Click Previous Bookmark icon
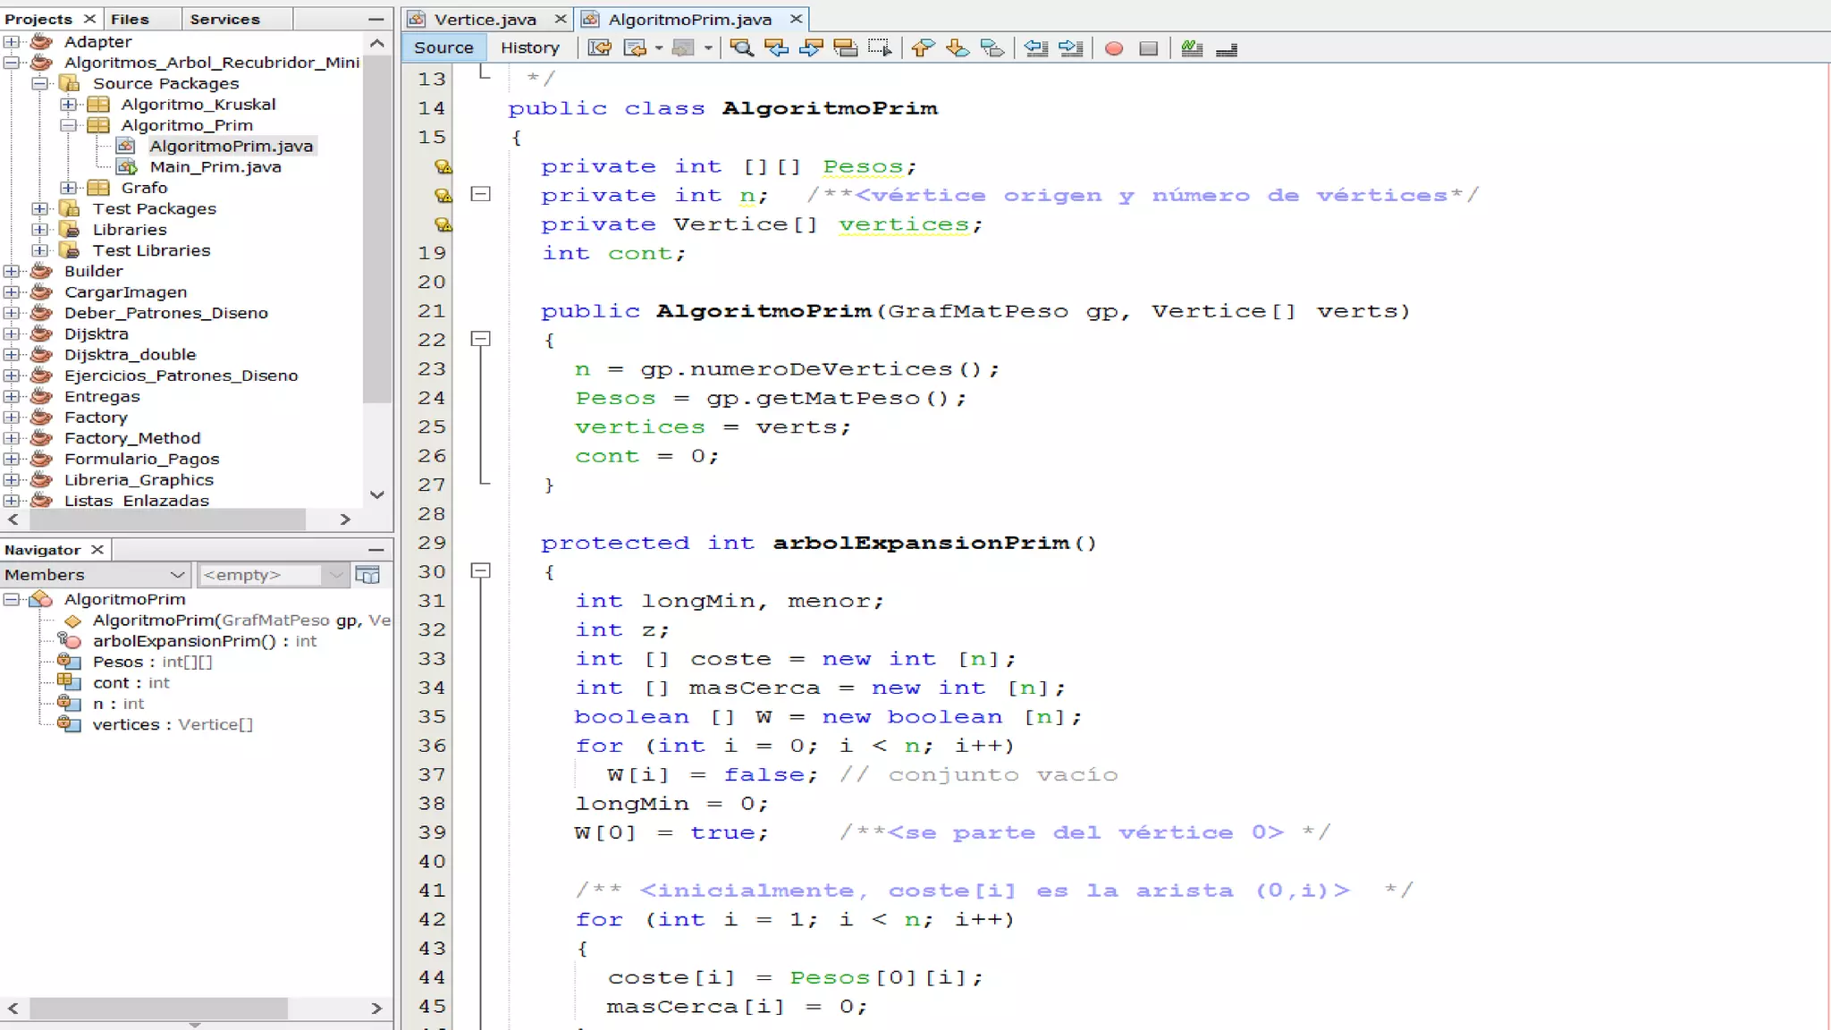The width and height of the screenshot is (1831, 1030). (x=923, y=48)
